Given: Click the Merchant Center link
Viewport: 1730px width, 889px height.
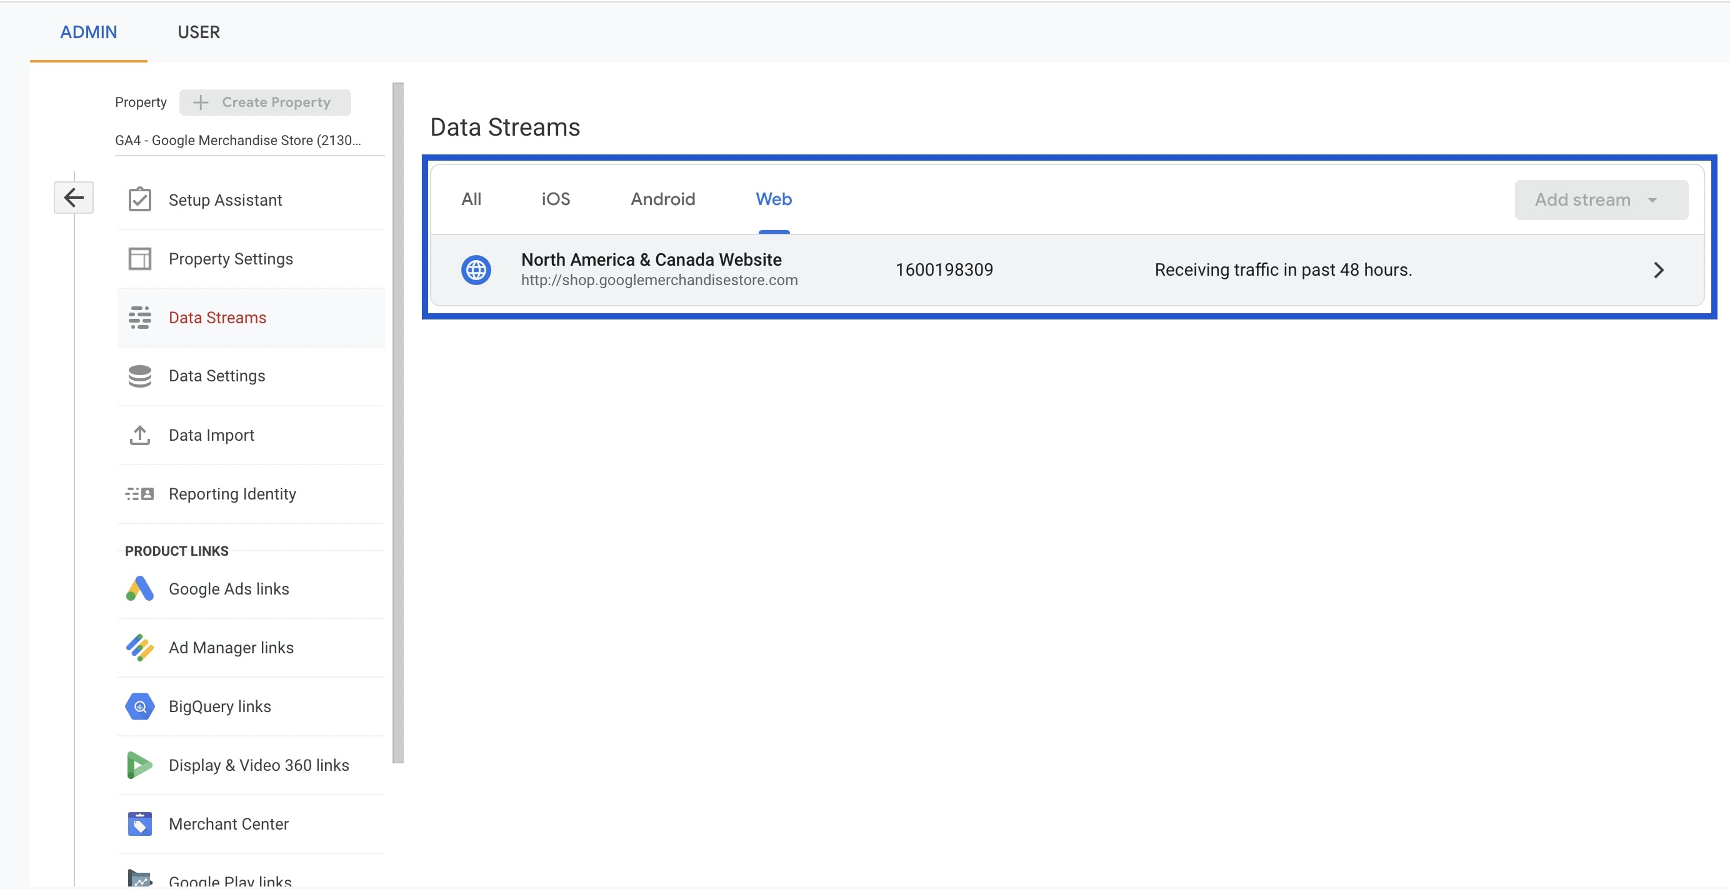Looking at the screenshot, I should coord(227,825).
